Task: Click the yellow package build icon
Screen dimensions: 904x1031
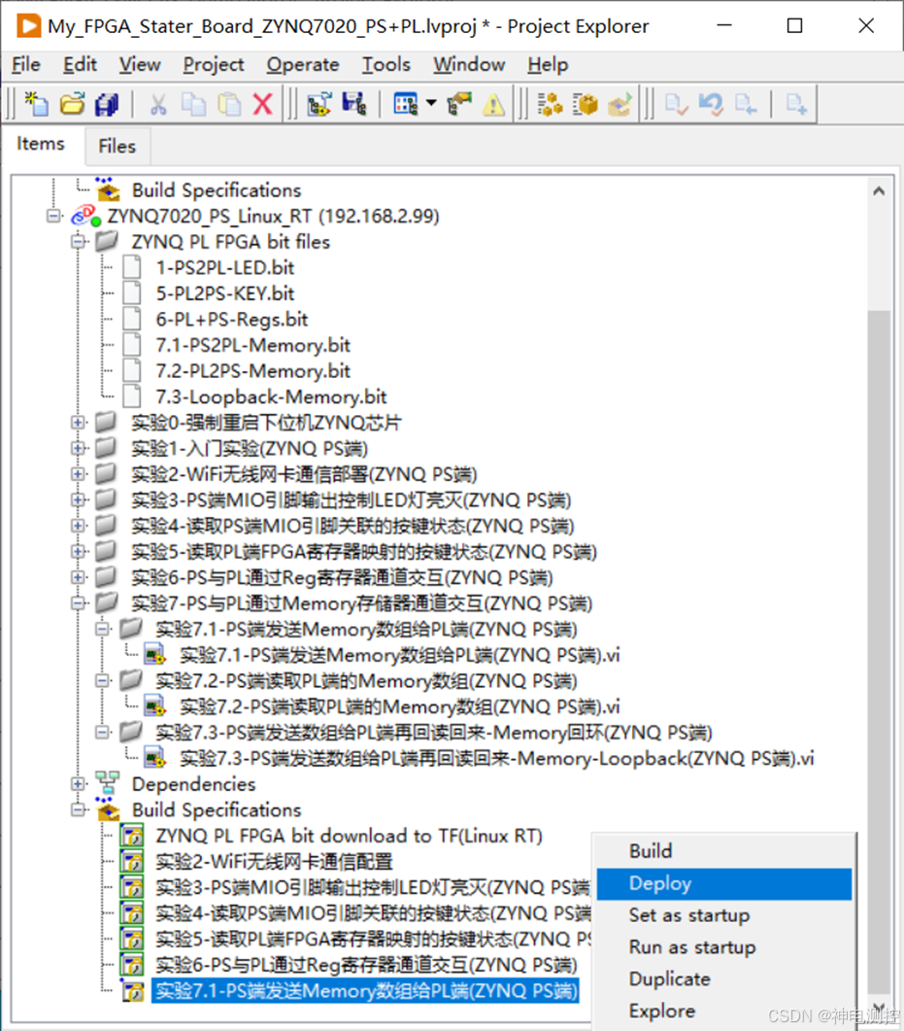Action: tap(585, 104)
